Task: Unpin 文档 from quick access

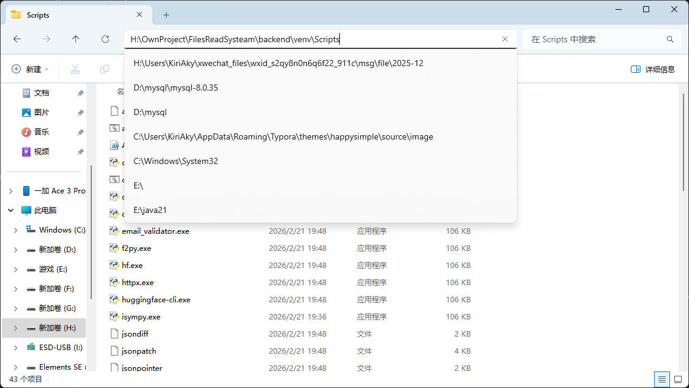Action: coord(80,93)
